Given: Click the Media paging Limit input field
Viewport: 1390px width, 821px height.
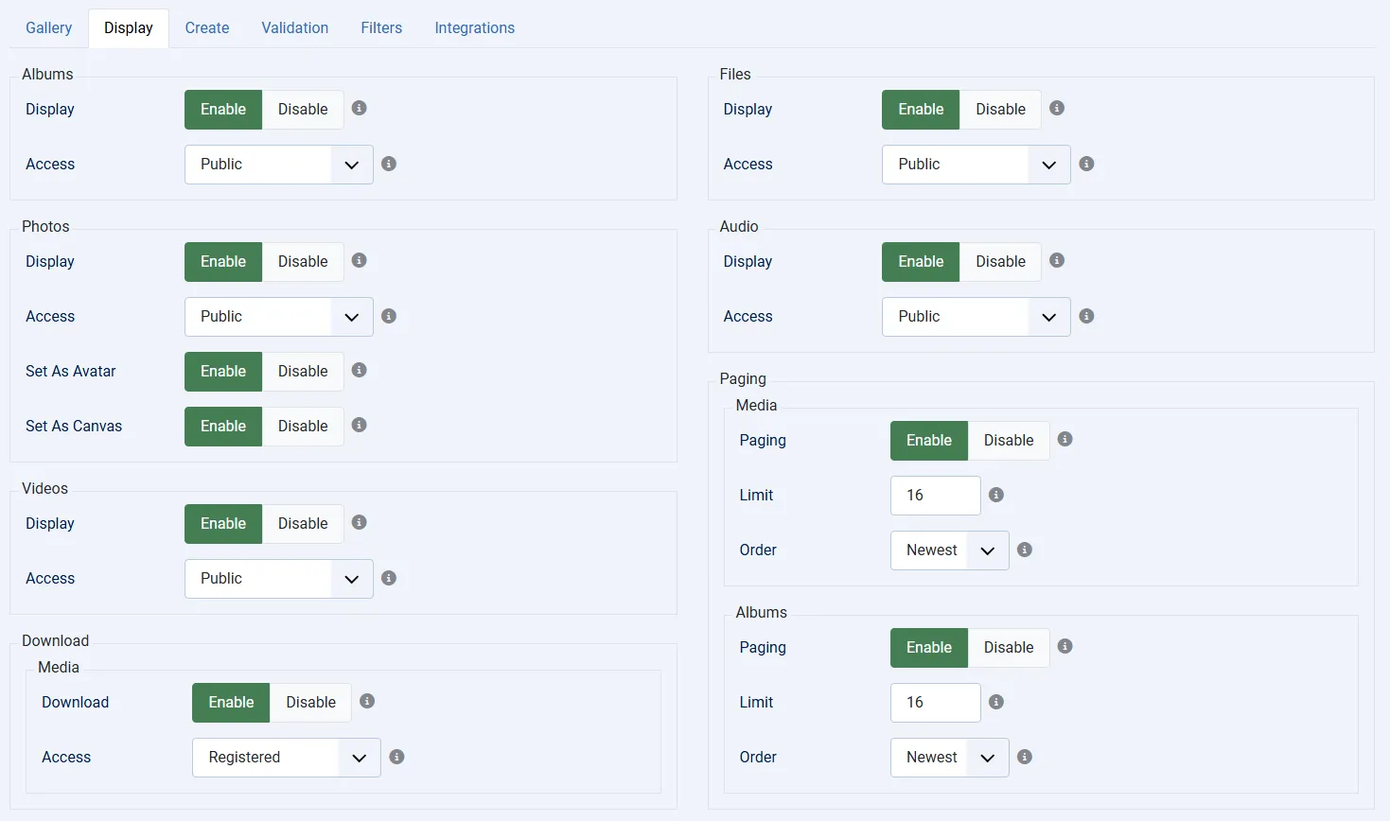Looking at the screenshot, I should pos(935,496).
